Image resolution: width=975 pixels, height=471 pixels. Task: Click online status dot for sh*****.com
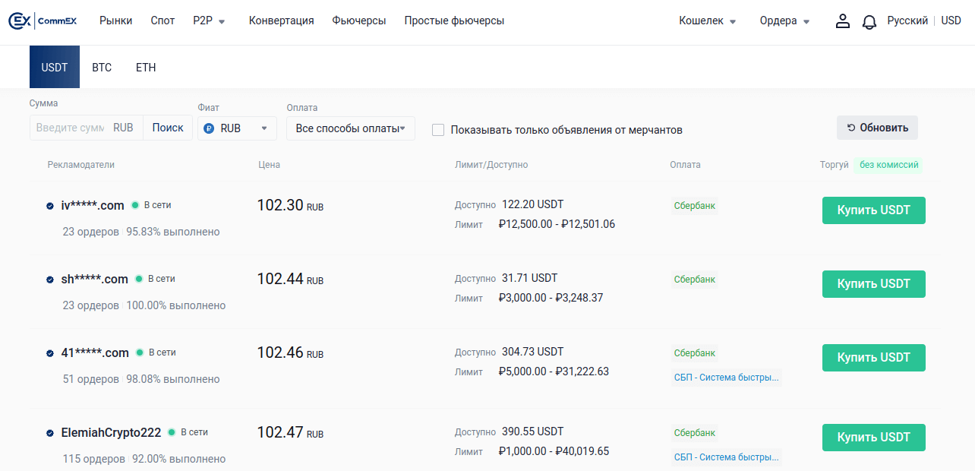coord(139,279)
